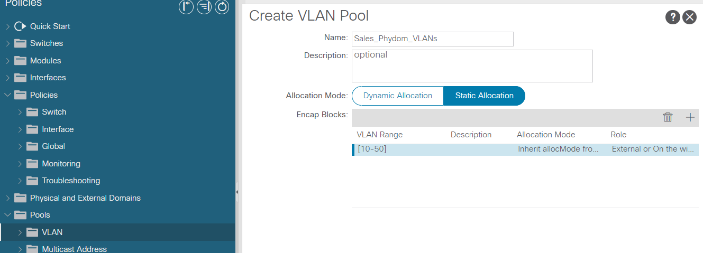The width and height of the screenshot is (703, 253).
Task: Select Dynamic Allocation mode
Action: pyautogui.click(x=398, y=96)
